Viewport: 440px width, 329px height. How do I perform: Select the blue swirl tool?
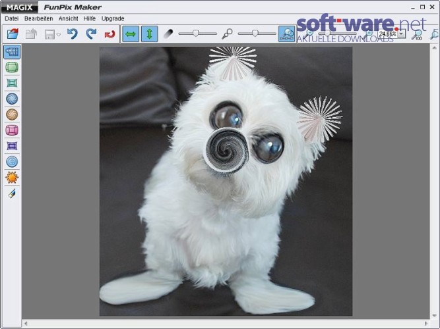12,99
